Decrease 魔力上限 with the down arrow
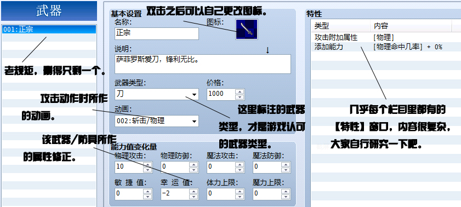Image resolution: width=461 pixels, height=207 pixels. pyautogui.click(x=286, y=197)
